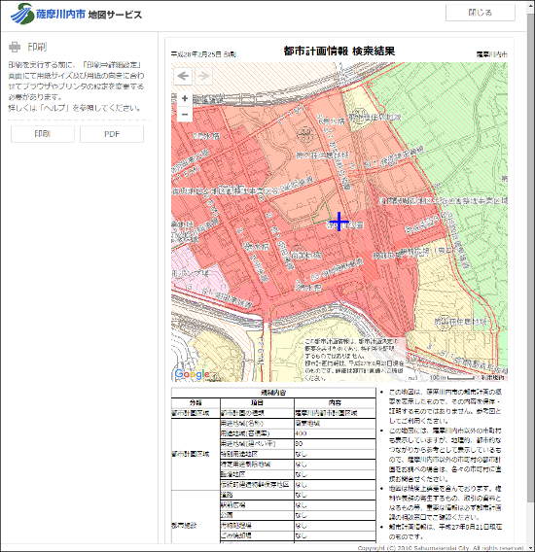Select the 薩摩川内都市計画区域 value cell
535x552 pixels.
click(x=335, y=413)
